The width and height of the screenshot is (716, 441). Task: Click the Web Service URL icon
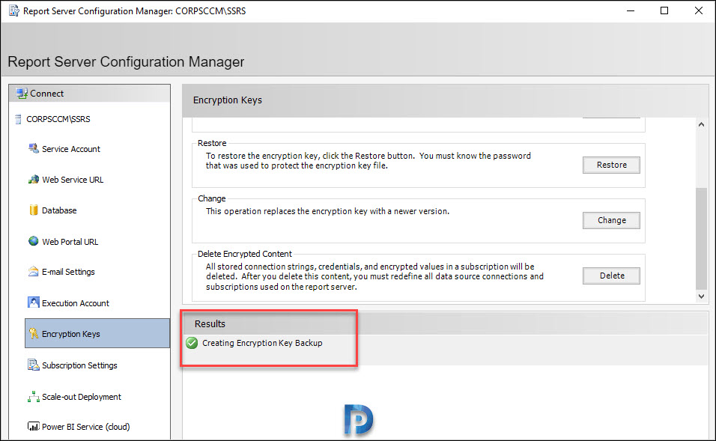(34, 180)
